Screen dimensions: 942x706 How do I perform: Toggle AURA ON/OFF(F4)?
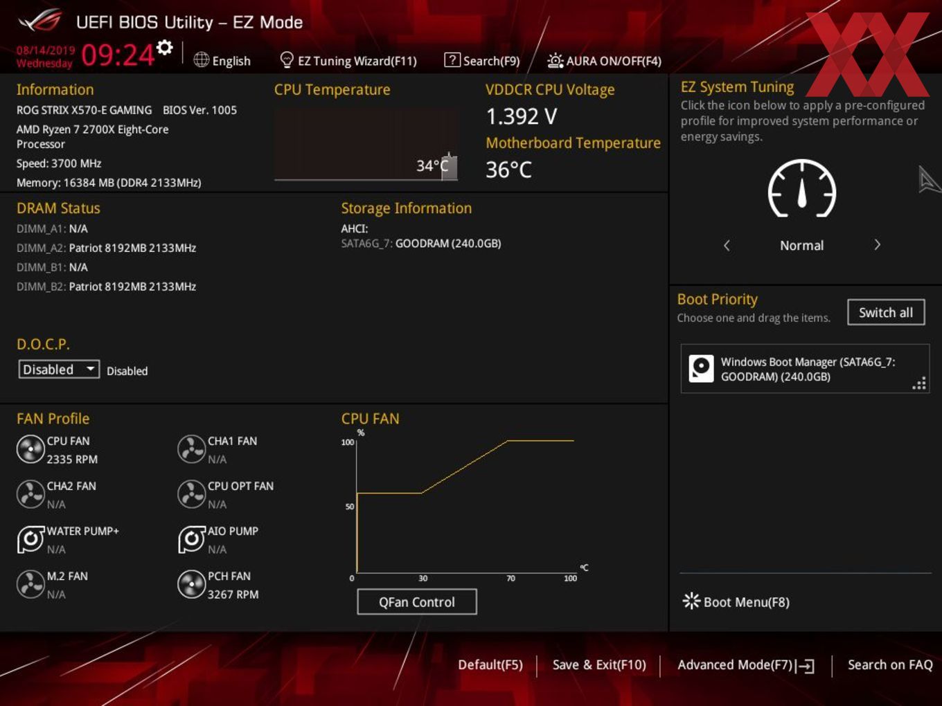coord(614,61)
